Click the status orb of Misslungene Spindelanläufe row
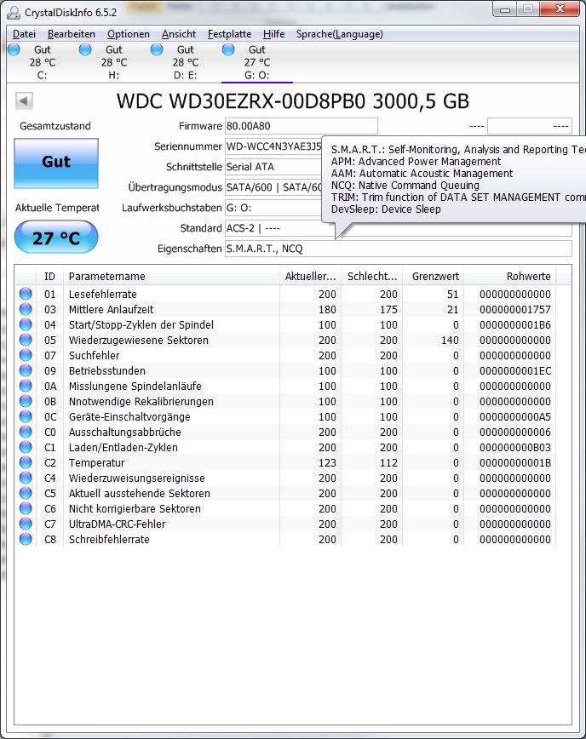 tap(26, 386)
